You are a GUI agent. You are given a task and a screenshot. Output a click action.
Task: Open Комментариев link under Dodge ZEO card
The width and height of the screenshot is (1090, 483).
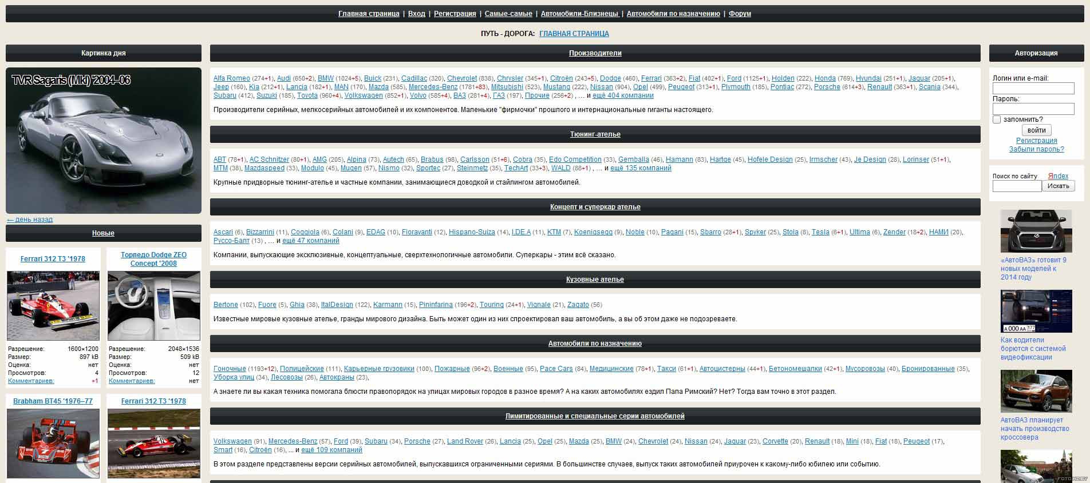132,381
